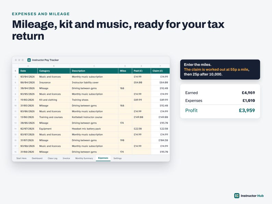272x204 pixels.
Task: Click the 'Enter the miles.' callout text
Action: (x=198, y=65)
